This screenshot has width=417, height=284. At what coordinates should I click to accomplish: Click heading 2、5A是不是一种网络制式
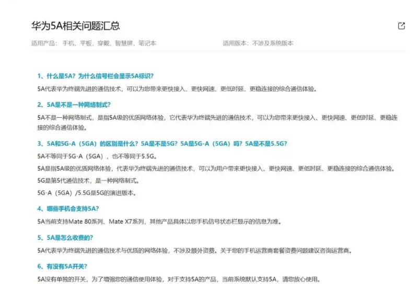point(74,105)
